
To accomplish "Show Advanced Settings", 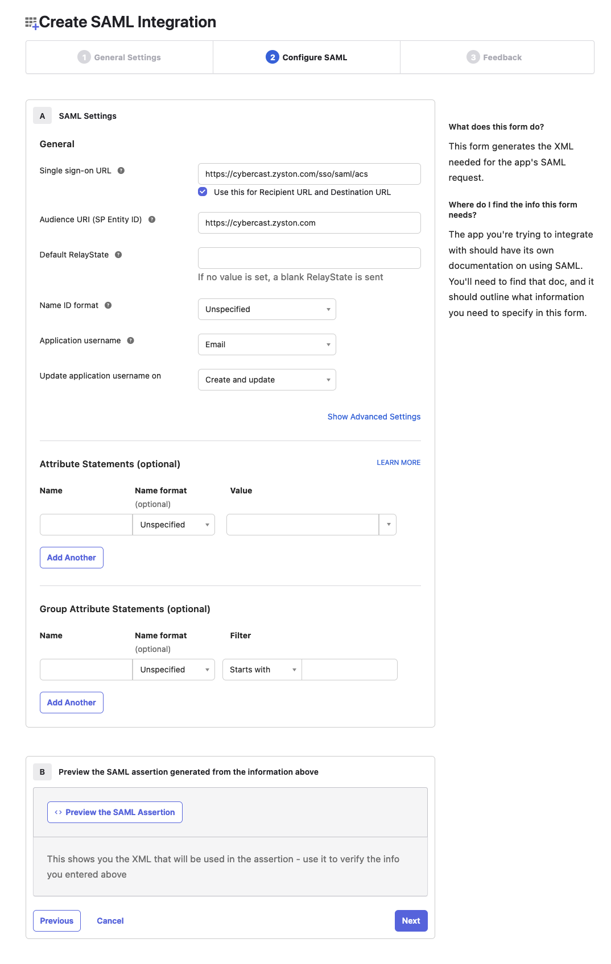I will 373,416.
